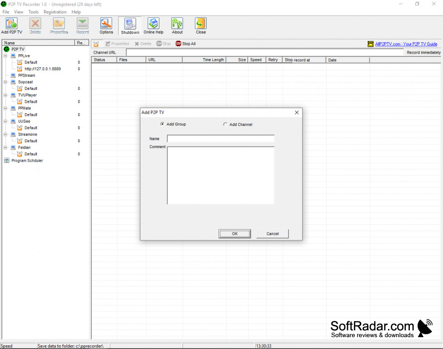Click the Stop record at column header
The width and height of the screenshot is (443, 349).
tap(304, 60)
